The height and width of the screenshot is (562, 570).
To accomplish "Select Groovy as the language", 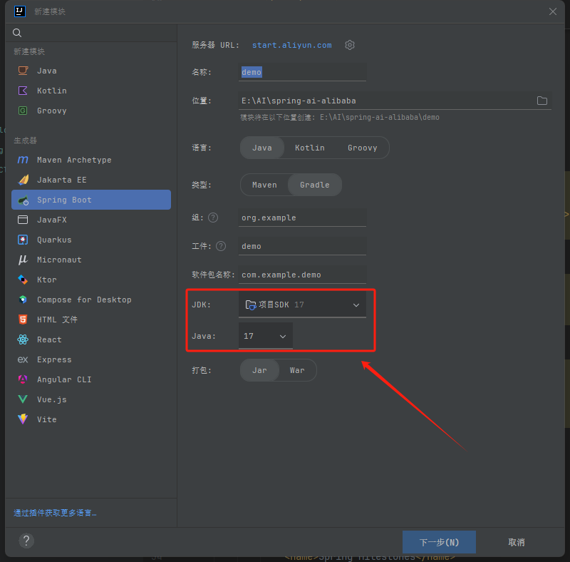I will click(x=363, y=148).
